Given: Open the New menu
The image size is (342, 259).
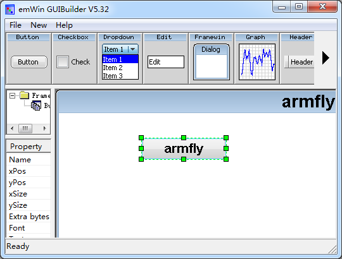Looking at the screenshot, I should click(39, 25).
